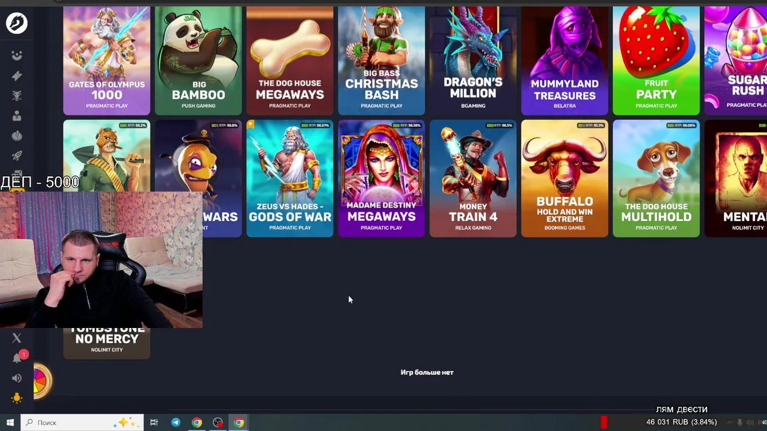The width and height of the screenshot is (767, 431).
Task: Open Money Train 4 slot
Action: pos(473,178)
